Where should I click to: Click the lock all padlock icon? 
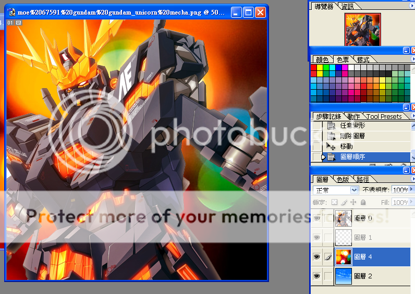coord(363,202)
